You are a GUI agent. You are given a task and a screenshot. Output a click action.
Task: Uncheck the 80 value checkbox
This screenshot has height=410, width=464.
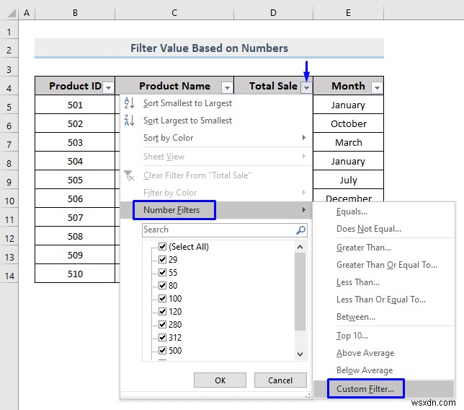(x=162, y=286)
